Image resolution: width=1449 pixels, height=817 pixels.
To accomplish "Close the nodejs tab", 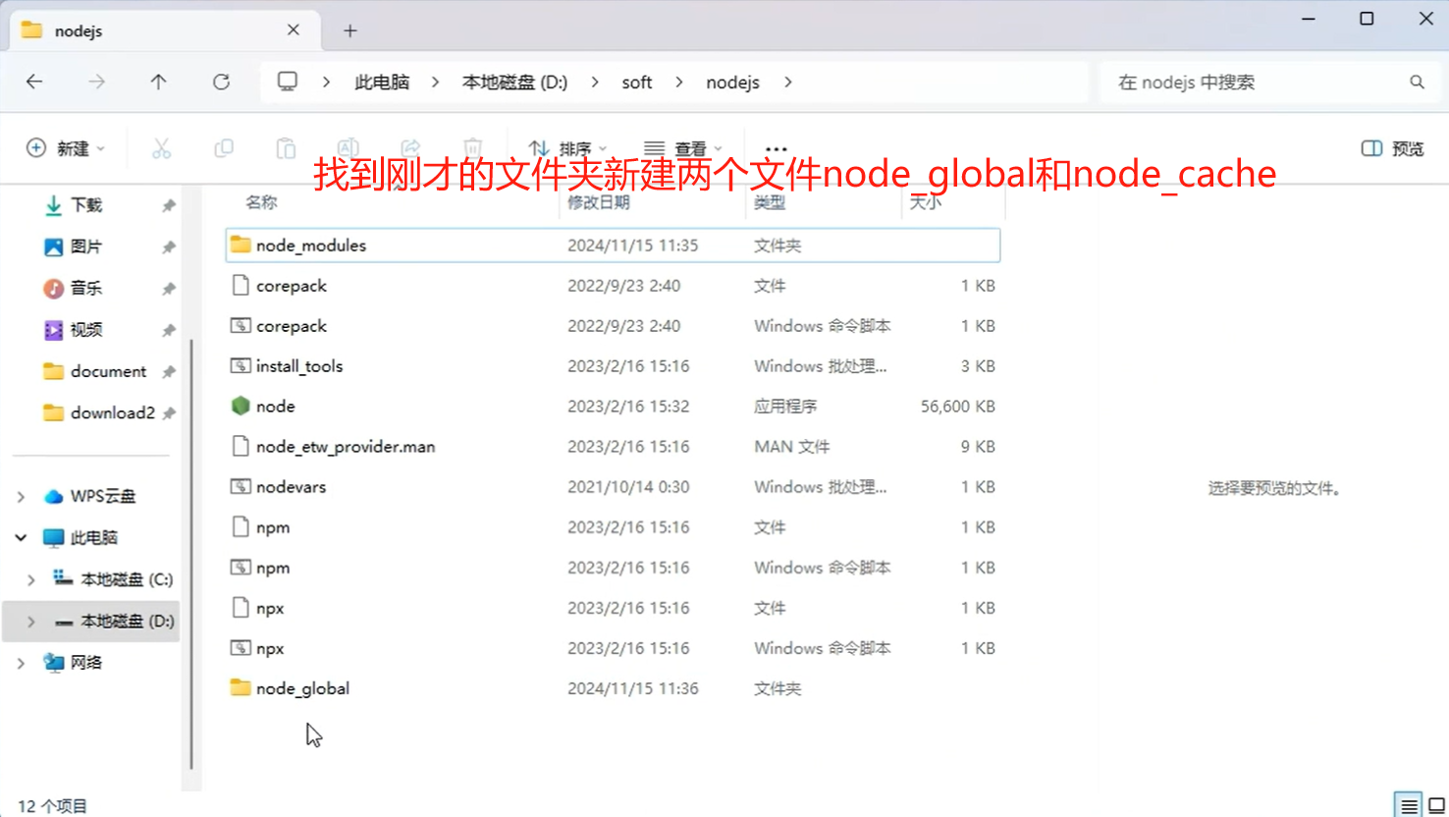I will pos(294,30).
